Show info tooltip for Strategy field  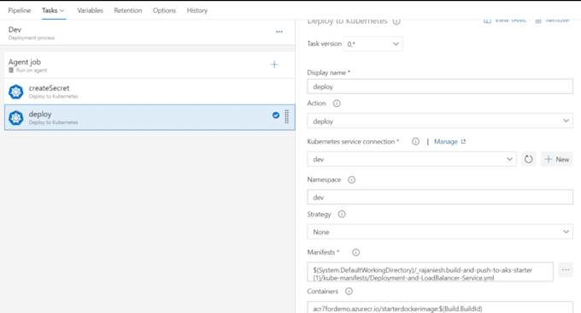[x=342, y=214]
